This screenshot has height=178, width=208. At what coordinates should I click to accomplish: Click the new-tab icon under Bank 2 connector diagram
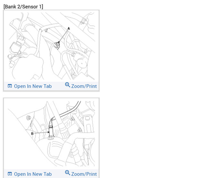pos(10,86)
